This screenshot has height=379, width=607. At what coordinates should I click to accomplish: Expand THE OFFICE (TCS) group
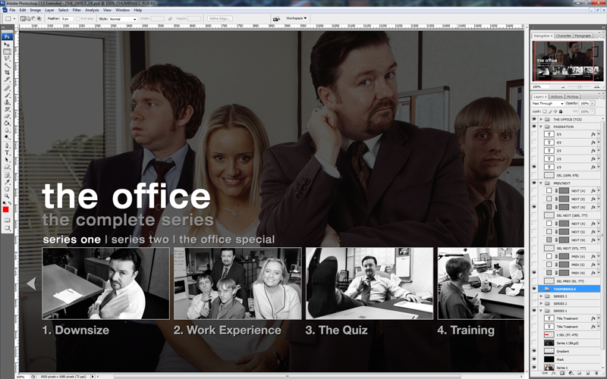[541, 119]
